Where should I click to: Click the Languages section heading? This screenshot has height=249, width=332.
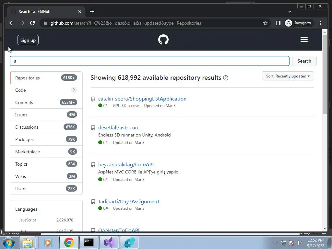(26, 209)
